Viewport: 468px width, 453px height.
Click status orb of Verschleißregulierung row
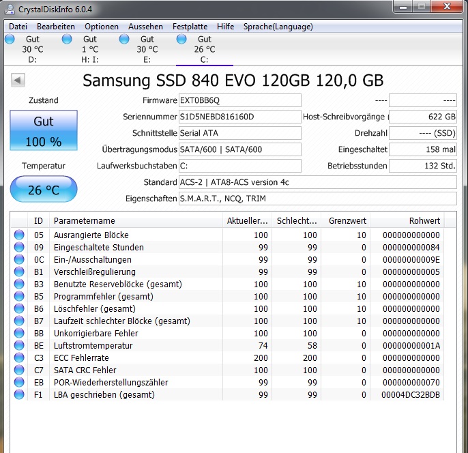(19, 272)
